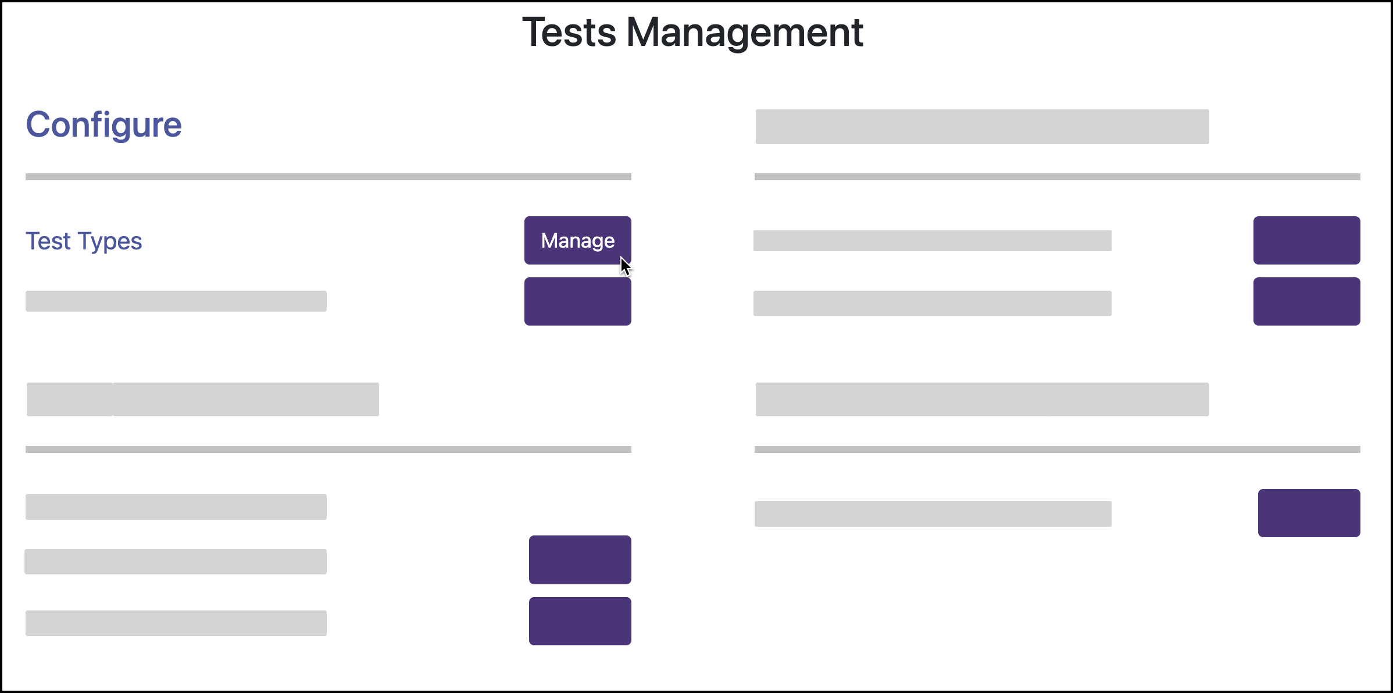This screenshot has height=693, width=1393.
Task: Click the single purple button in the lower right section
Action: [x=1309, y=513]
